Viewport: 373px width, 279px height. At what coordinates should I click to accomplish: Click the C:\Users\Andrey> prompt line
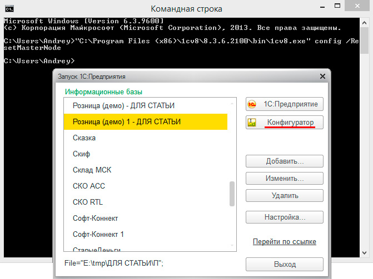(x=39, y=61)
